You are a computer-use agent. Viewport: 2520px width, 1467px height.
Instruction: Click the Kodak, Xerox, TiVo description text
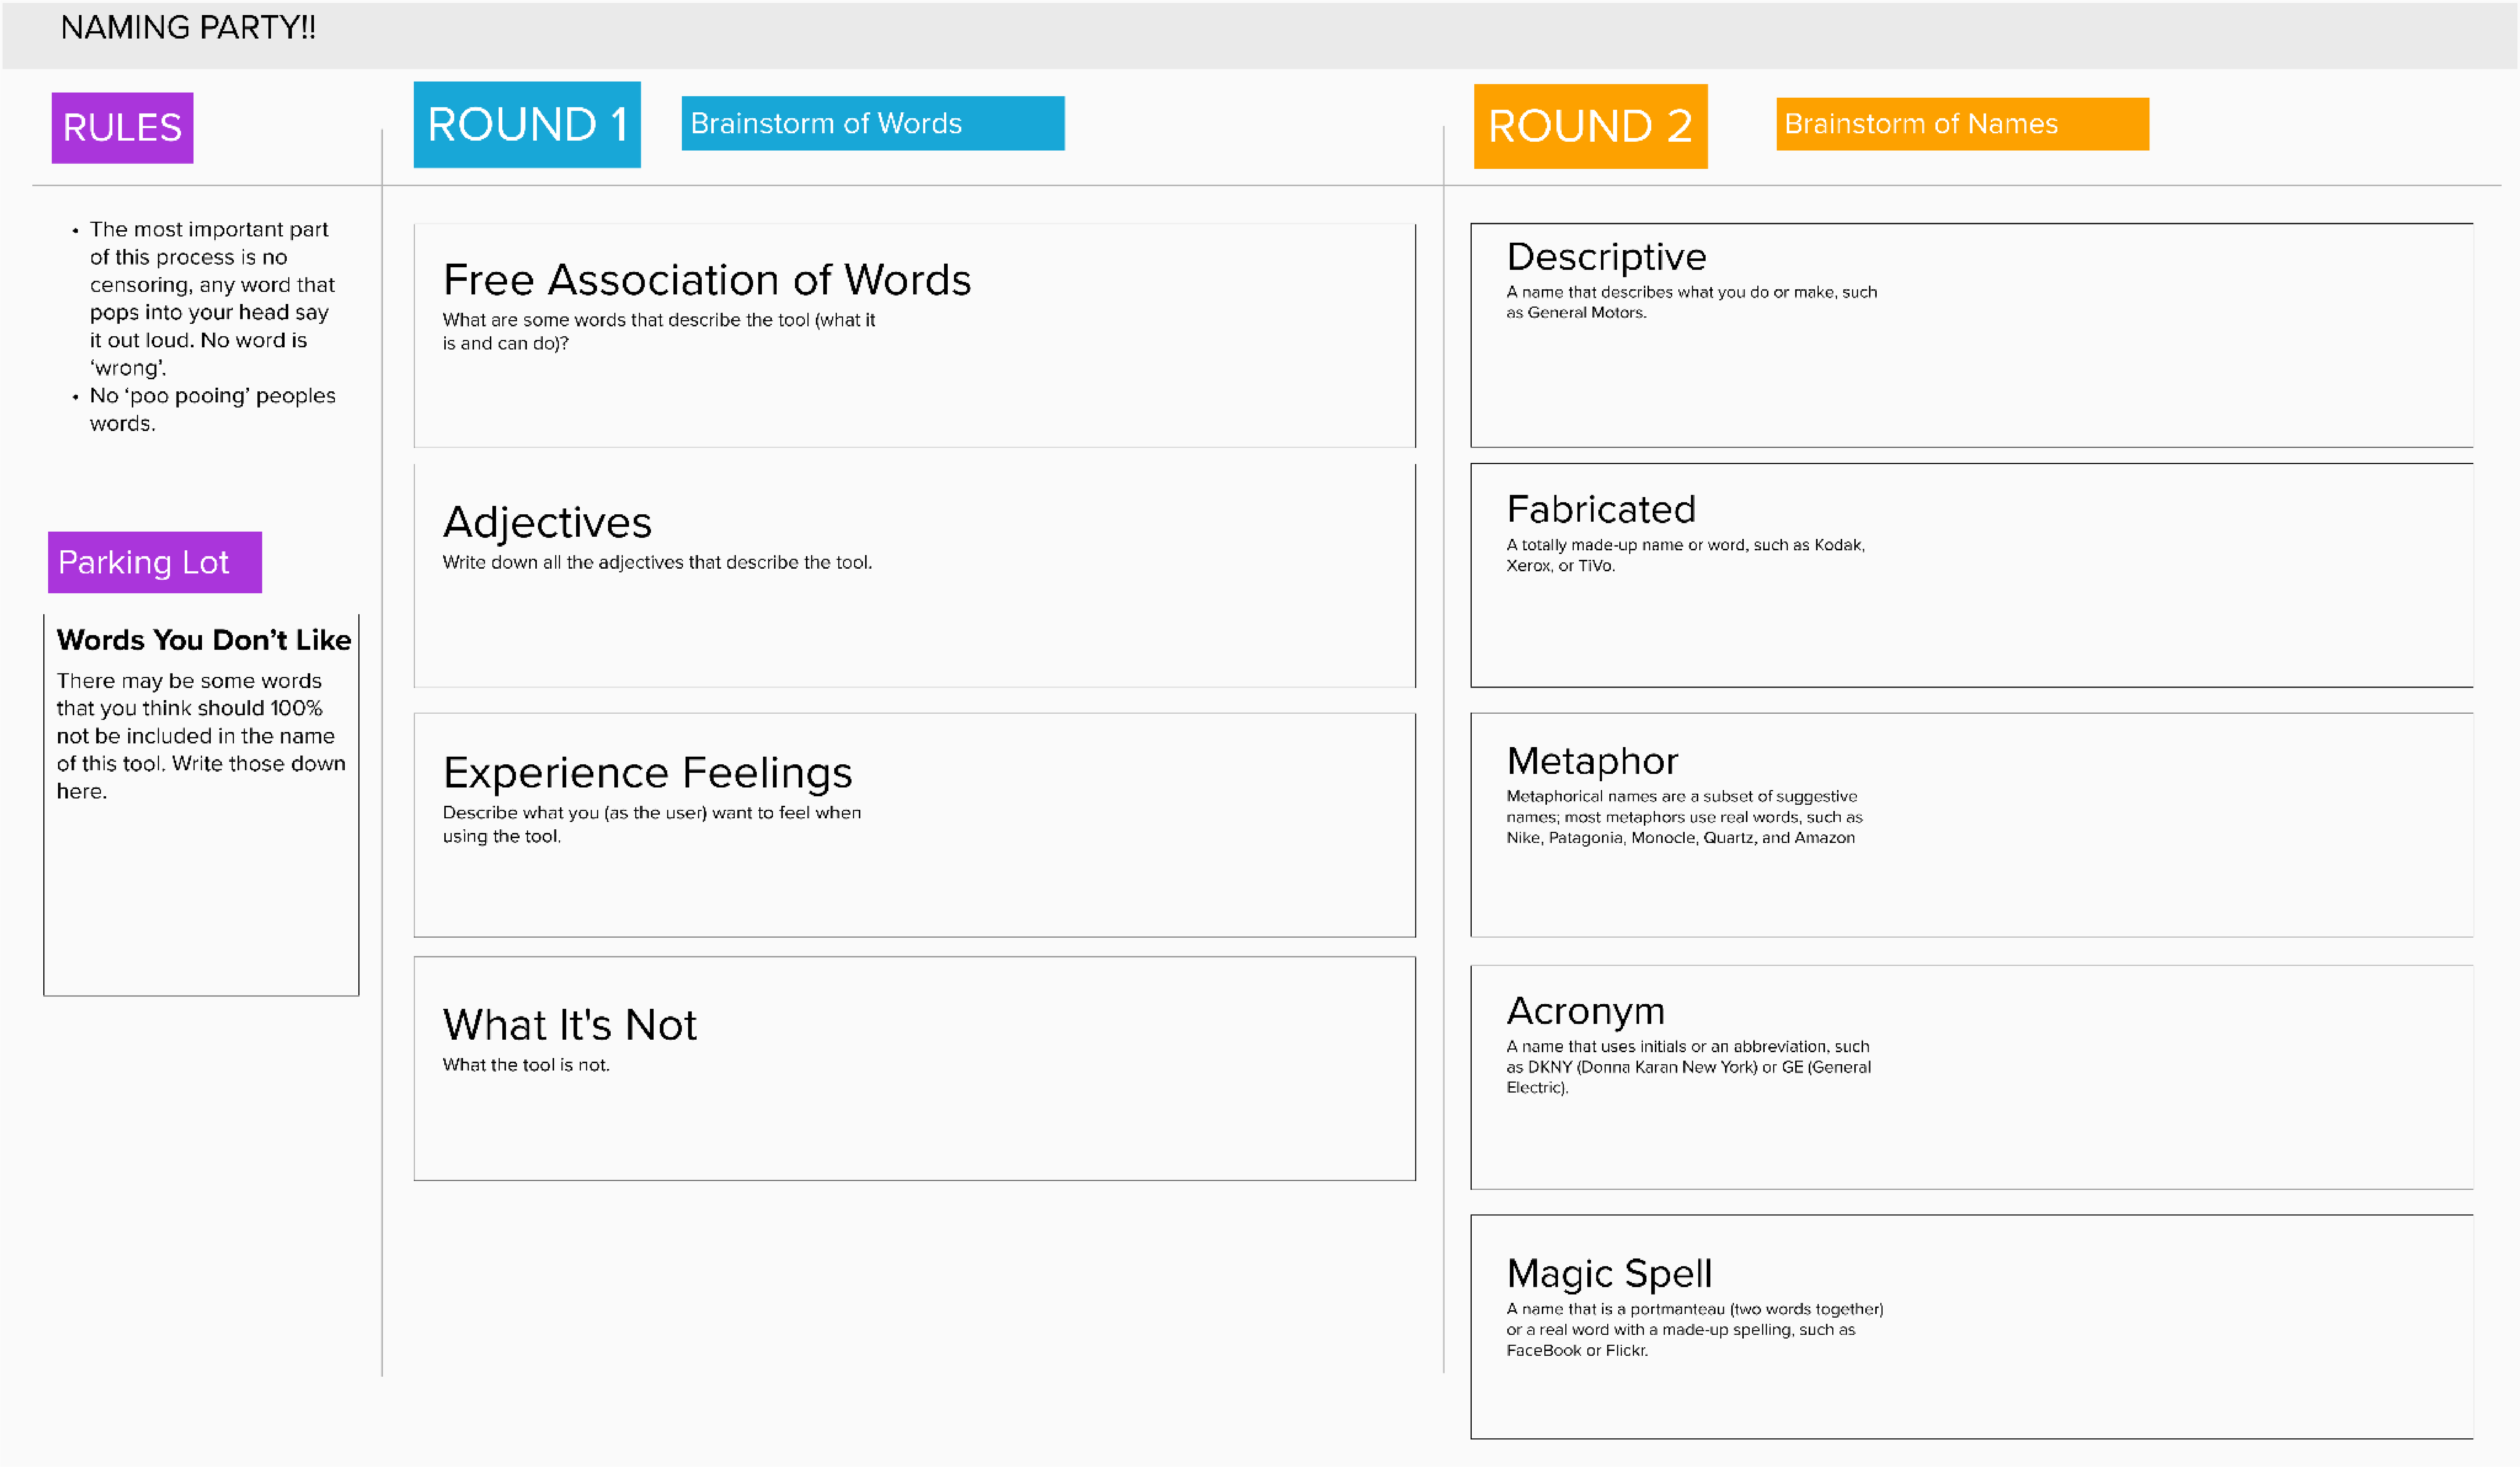click(x=1685, y=555)
